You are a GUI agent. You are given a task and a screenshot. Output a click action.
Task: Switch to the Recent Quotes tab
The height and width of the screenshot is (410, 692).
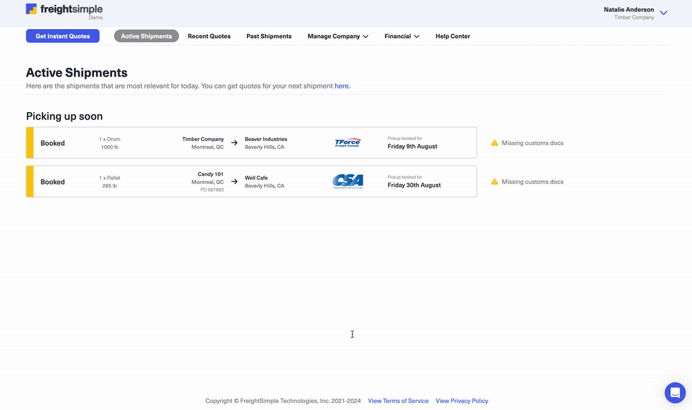209,36
